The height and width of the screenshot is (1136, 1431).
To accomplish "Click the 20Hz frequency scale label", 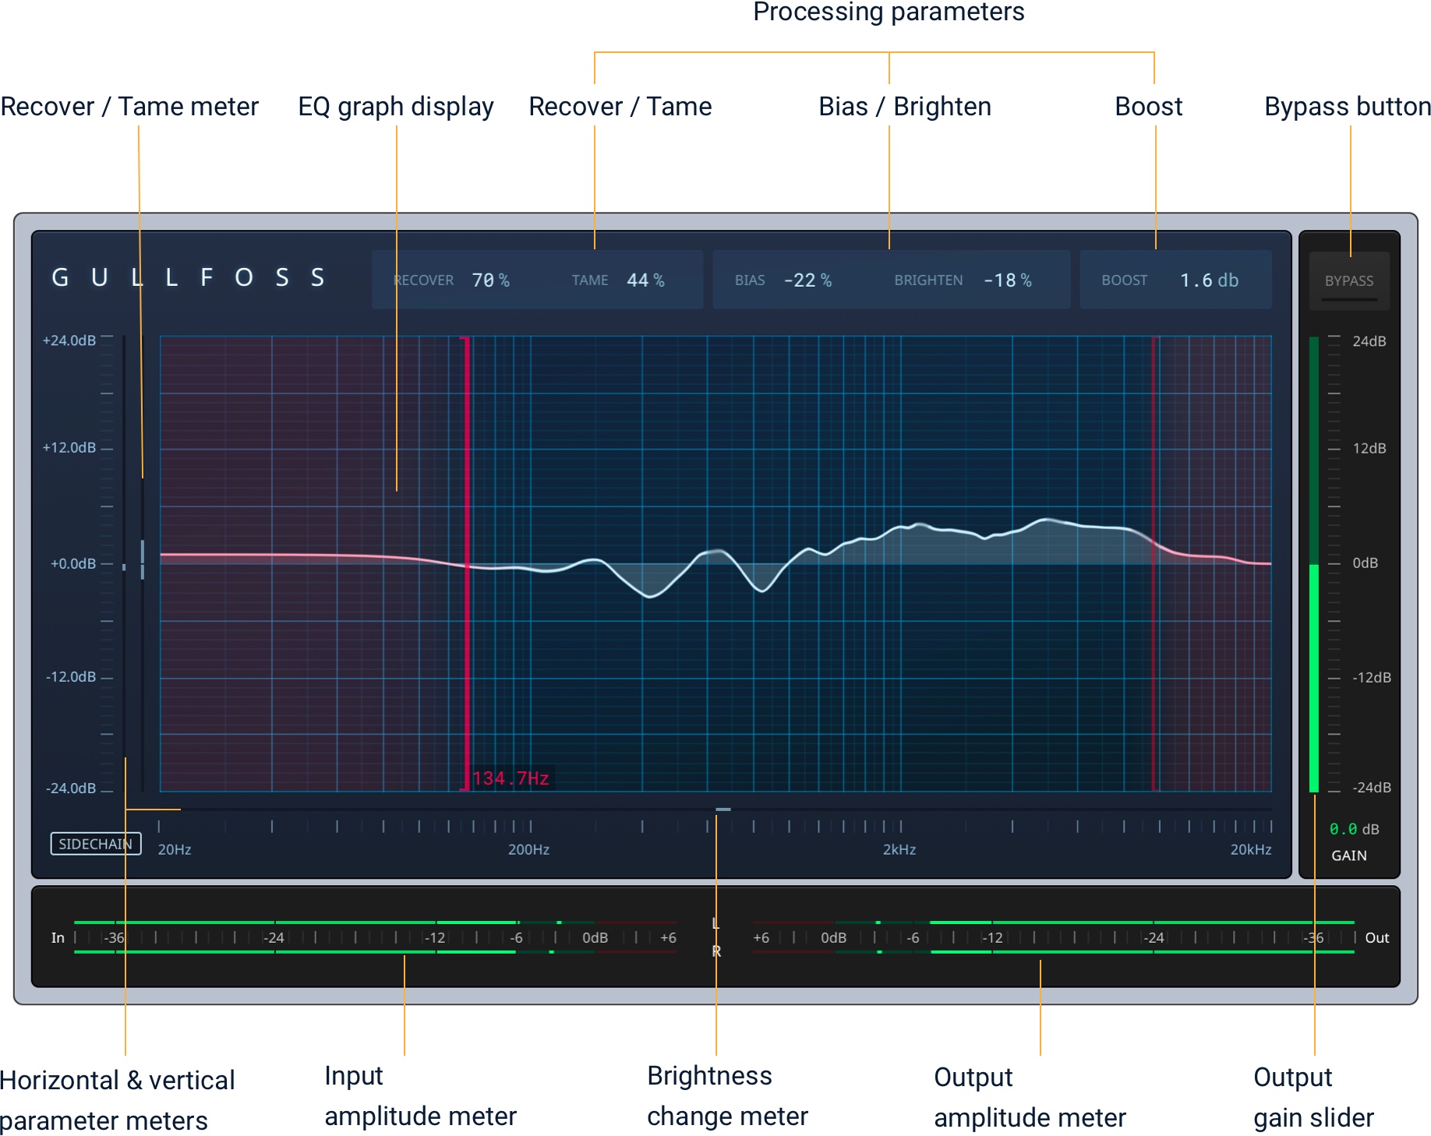I will click(175, 849).
